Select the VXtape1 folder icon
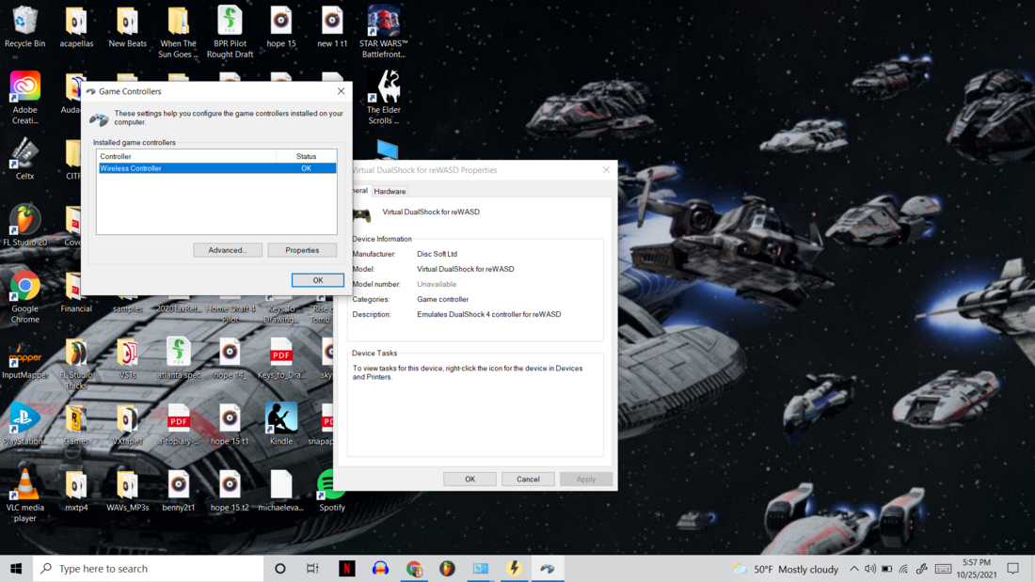The width and height of the screenshot is (1035, 582). point(127,424)
